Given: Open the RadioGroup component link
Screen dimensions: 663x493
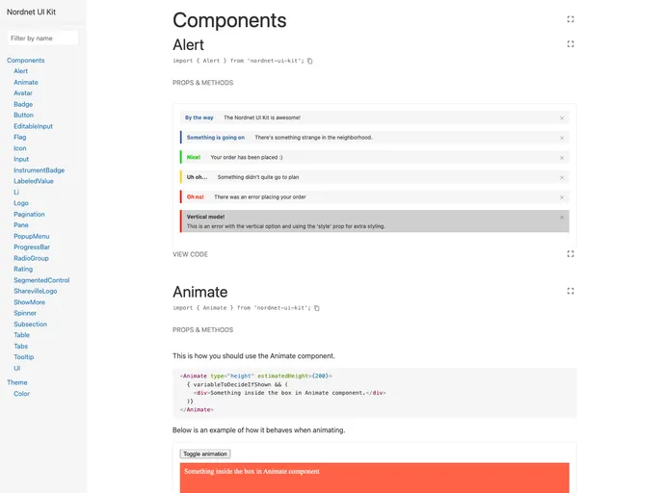Looking at the screenshot, I should point(31,258).
